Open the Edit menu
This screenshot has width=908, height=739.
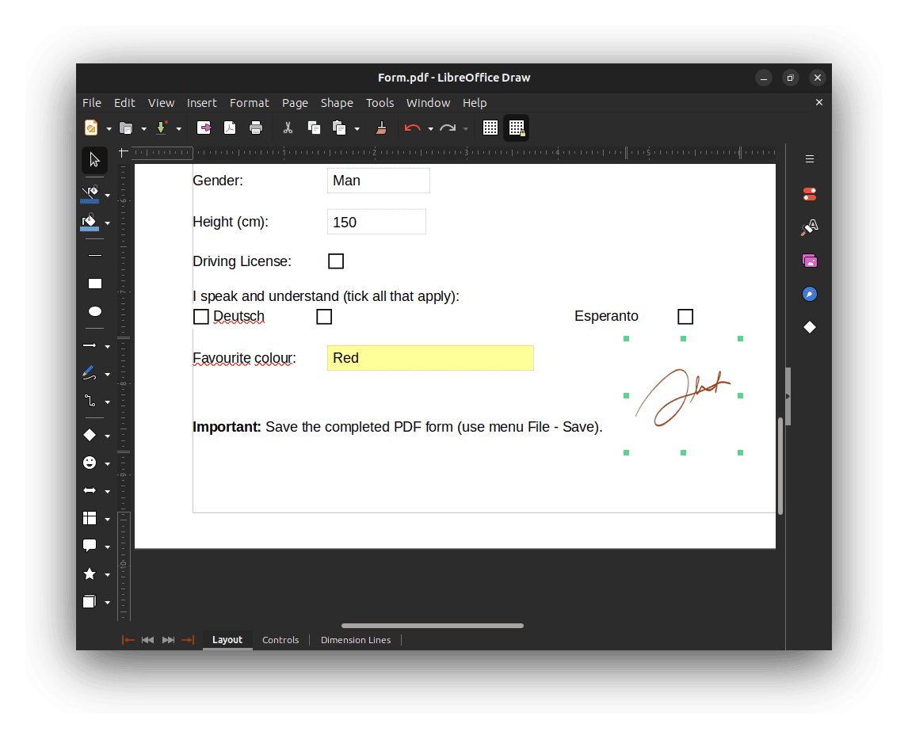[124, 103]
